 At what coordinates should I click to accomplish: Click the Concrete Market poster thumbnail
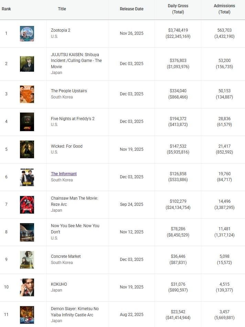pyautogui.click(x=27, y=260)
